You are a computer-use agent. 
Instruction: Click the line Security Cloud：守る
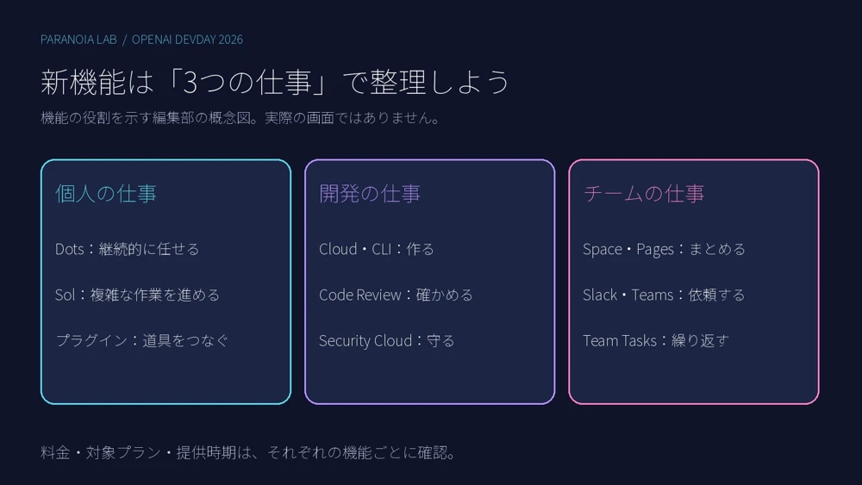tap(387, 340)
